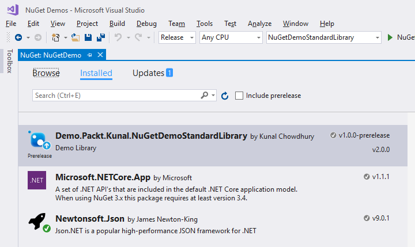This screenshot has height=247, width=415.
Task: Close the NuGet: NuGetDemo tab
Action: [100, 55]
